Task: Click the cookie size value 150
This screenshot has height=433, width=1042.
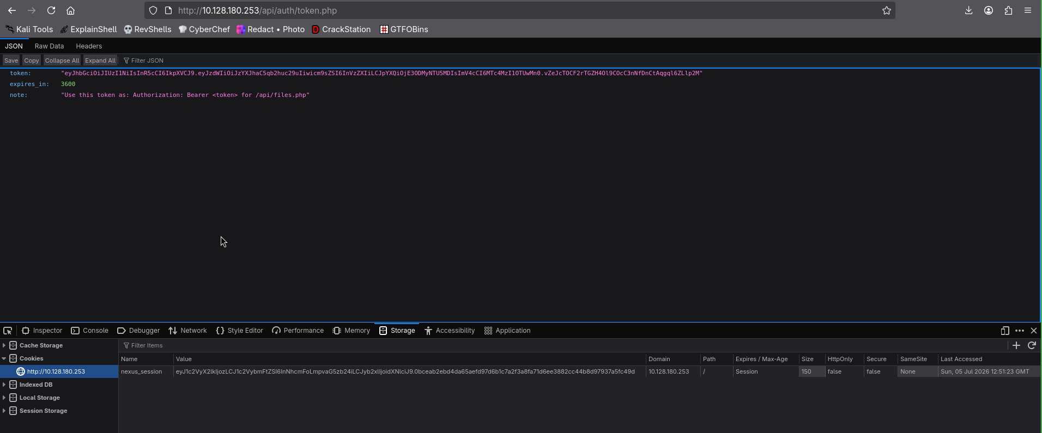Action: [811, 371]
